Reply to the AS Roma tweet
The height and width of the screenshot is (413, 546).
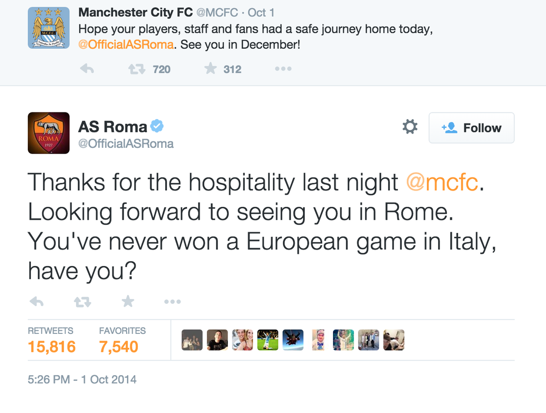coord(36,301)
